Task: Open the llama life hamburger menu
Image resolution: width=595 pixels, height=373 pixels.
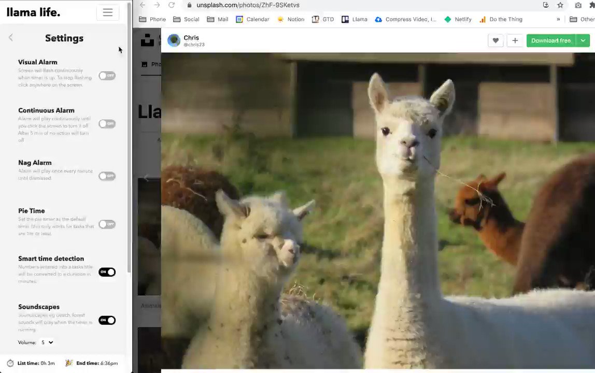Action: click(x=107, y=12)
